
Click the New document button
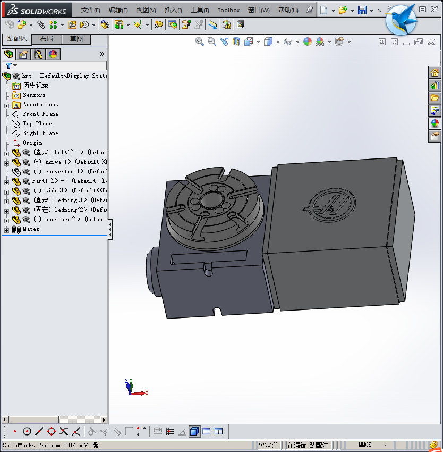pyautogui.click(x=324, y=10)
